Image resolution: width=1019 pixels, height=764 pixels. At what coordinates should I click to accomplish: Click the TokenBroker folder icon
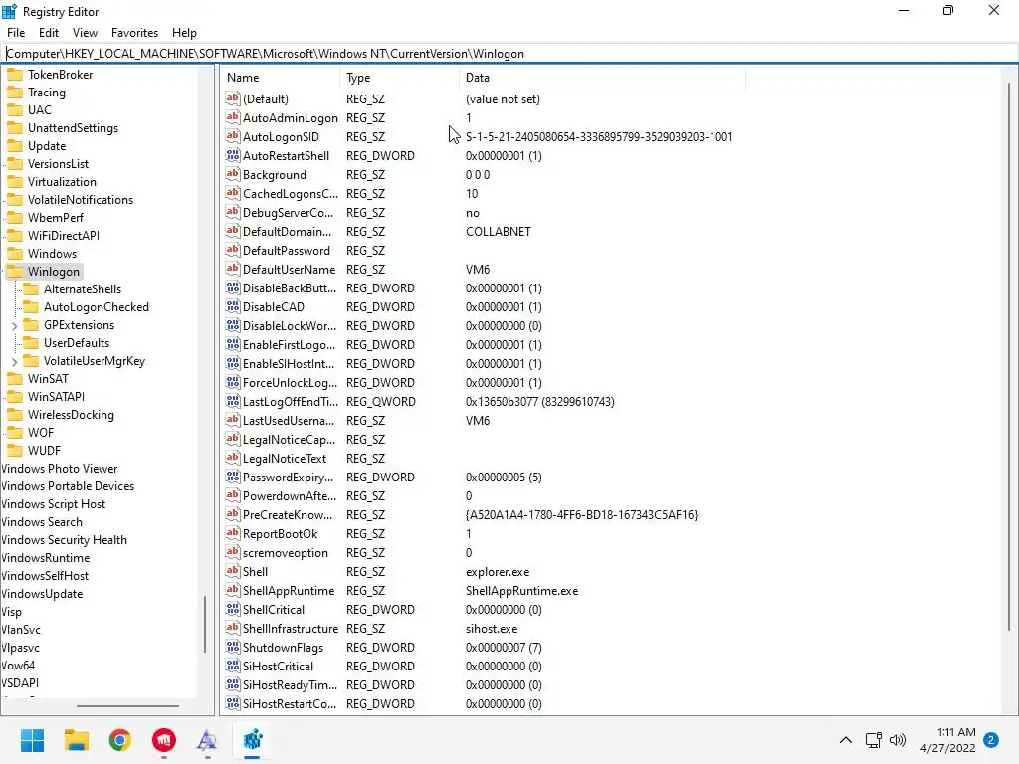coord(14,74)
